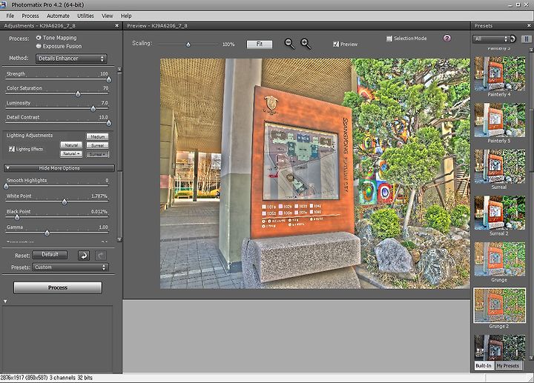Click the zoom in magnifier icon
534x383 pixels.
tap(306, 44)
